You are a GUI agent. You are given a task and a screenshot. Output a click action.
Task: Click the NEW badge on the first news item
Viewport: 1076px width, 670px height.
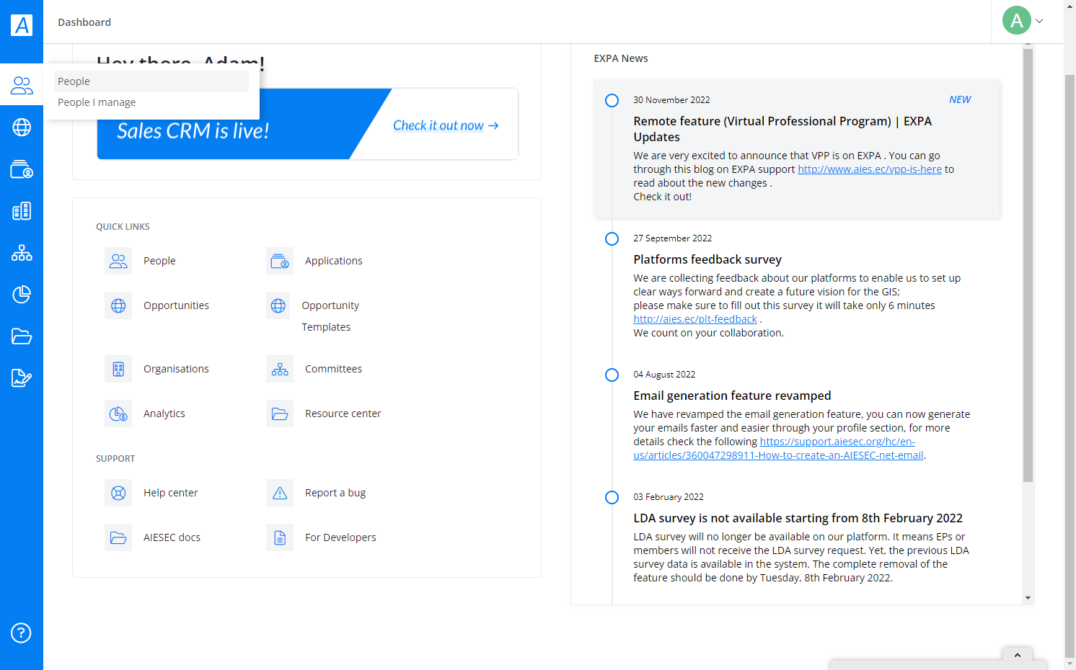coord(960,99)
